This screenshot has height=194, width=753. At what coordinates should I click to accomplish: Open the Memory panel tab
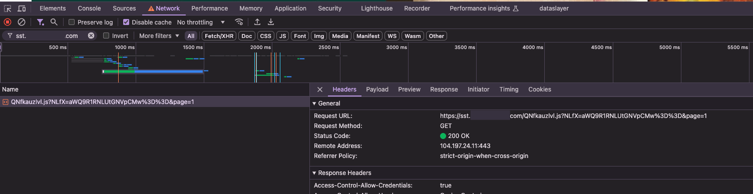click(251, 8)
